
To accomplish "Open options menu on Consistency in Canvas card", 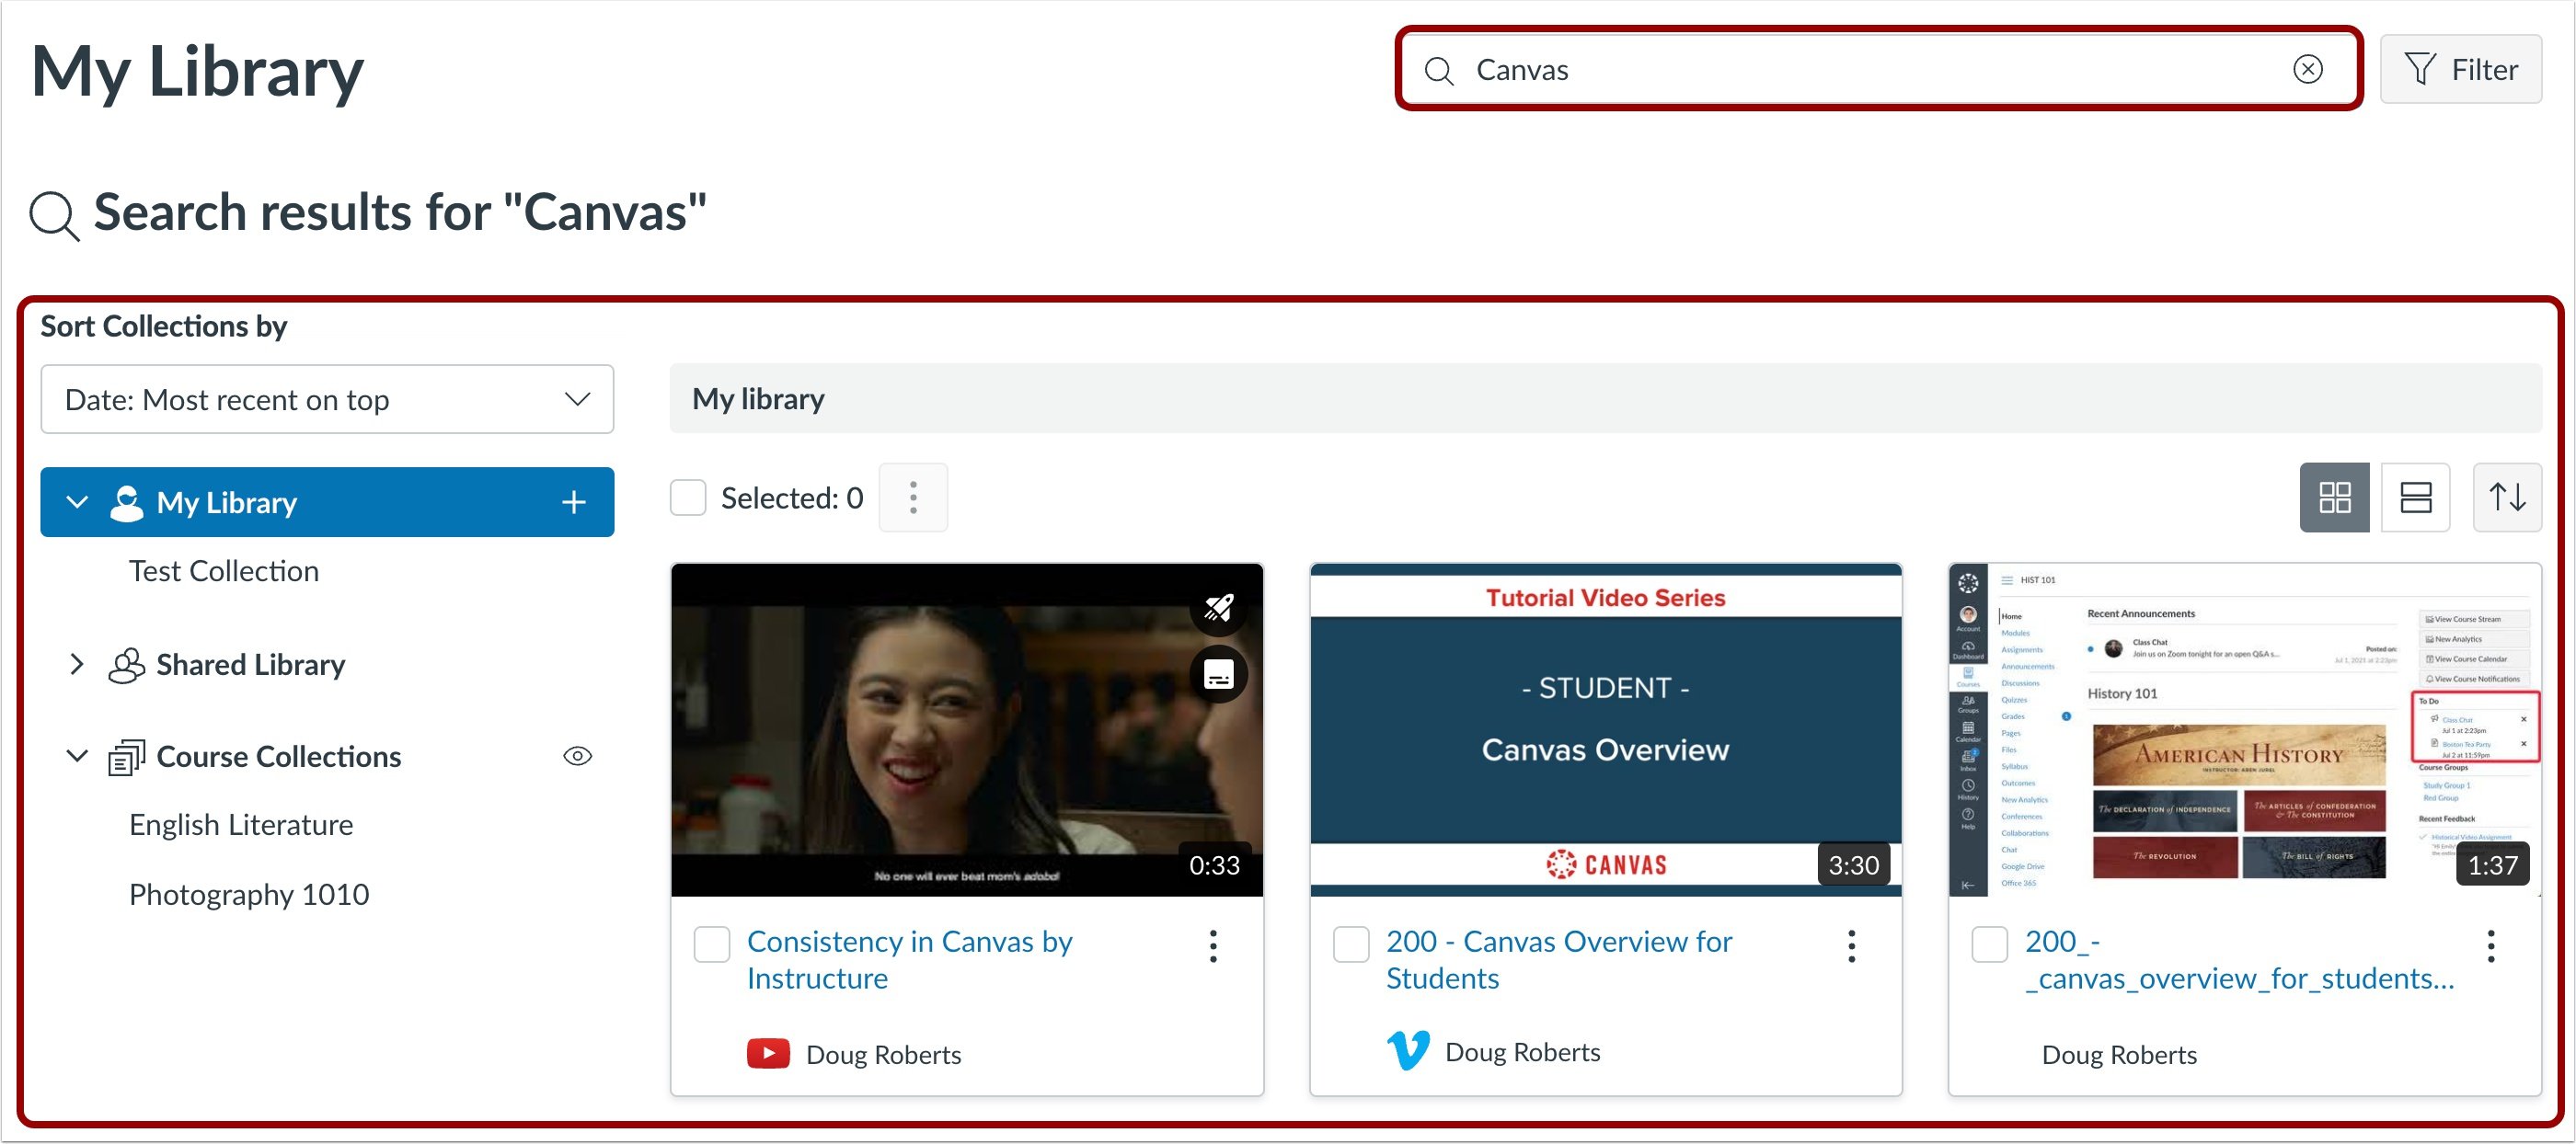I will [x=1213, y=946].
